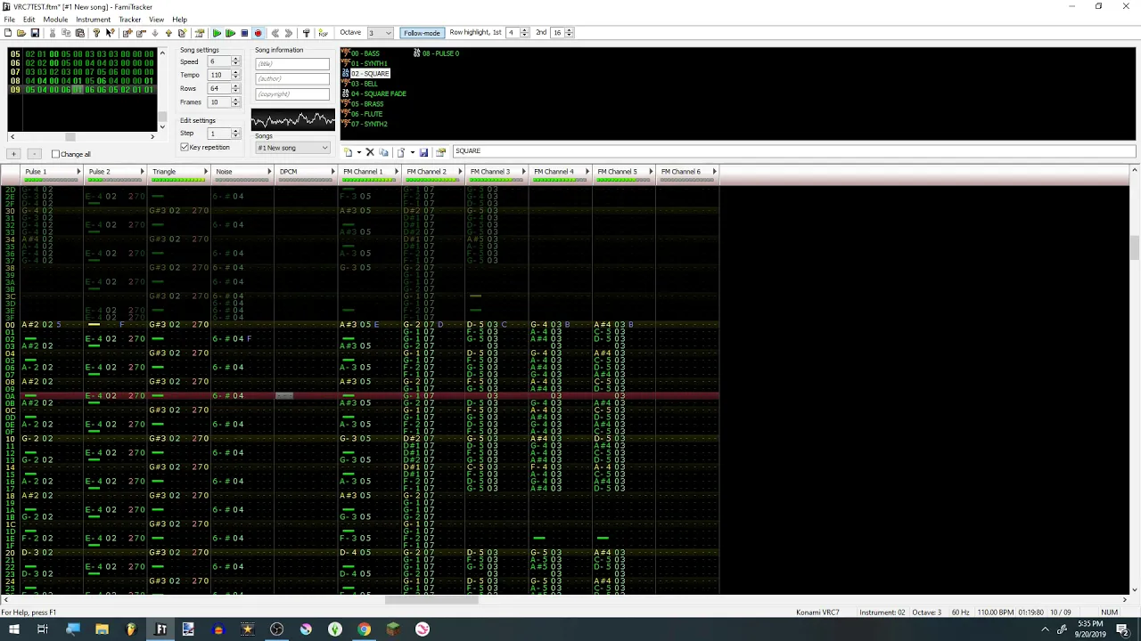1141x641 pixels.
Task: Create a new module file
Action: coord(8,33)
